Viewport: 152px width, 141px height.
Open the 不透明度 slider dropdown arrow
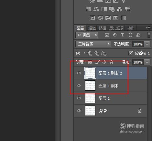coord(147,44)
